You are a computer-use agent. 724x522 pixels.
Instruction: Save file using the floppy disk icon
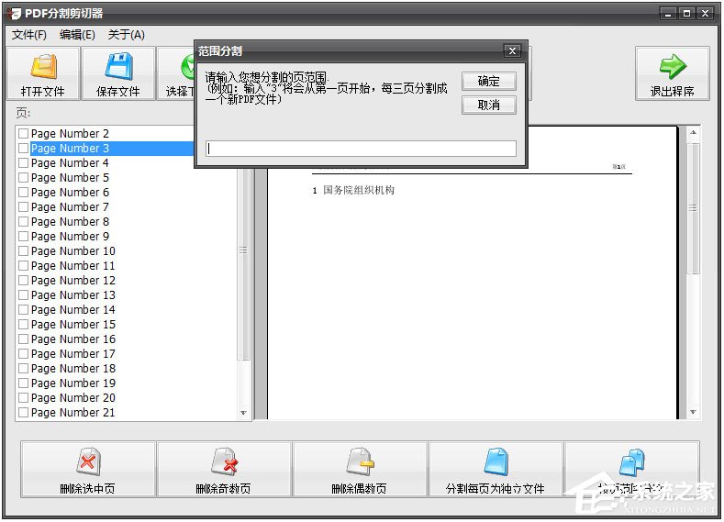(x=118, y=73)
